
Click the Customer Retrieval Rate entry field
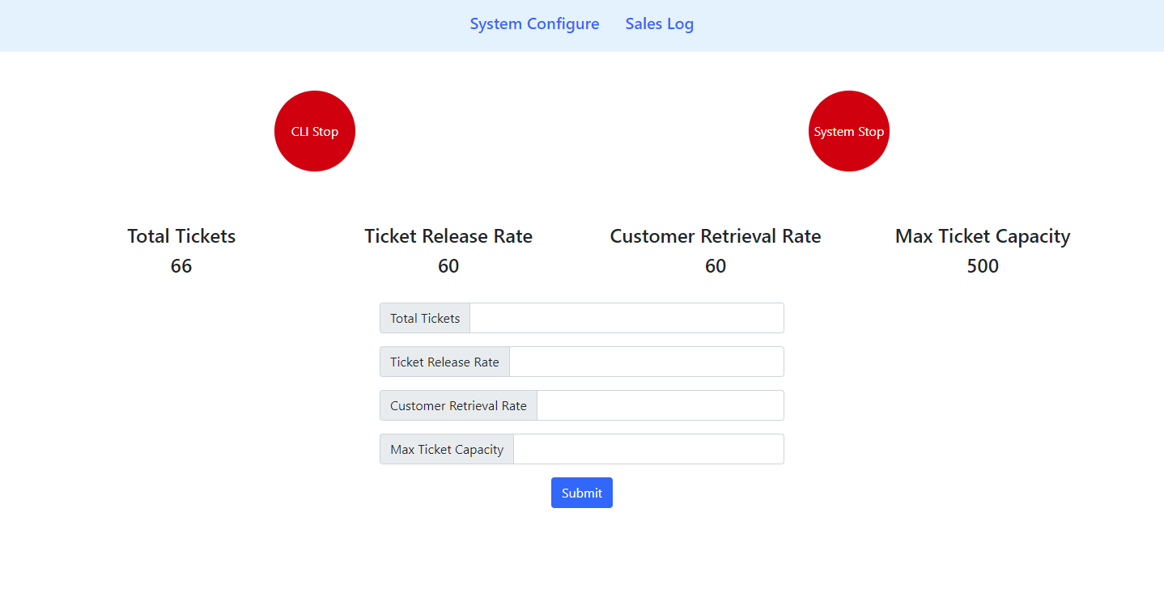click(660, 405)
